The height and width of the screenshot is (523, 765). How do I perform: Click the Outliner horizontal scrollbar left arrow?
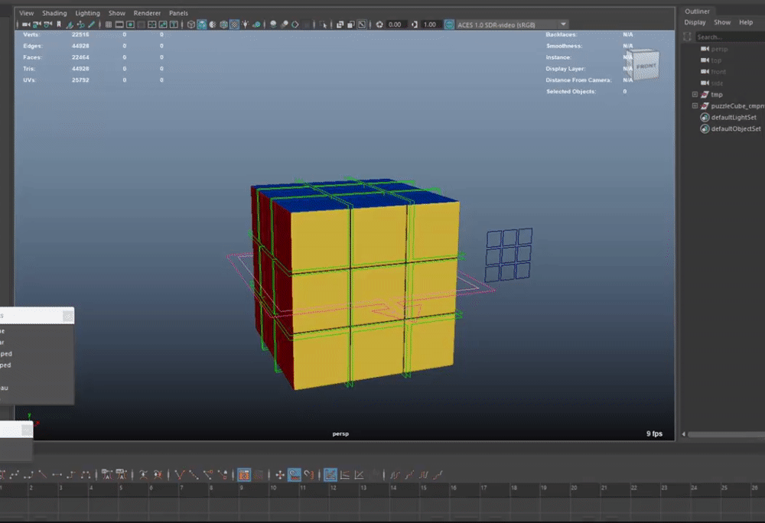coord(683,434)
